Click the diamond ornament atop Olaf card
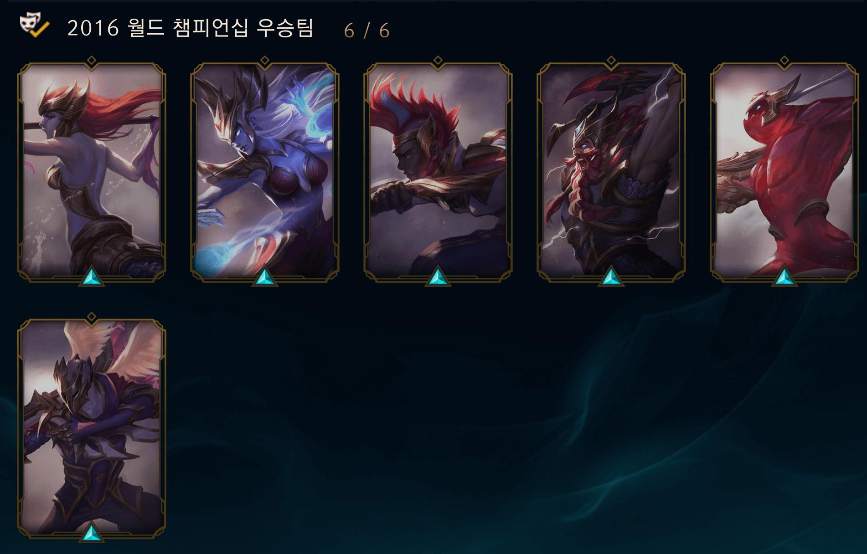 click(611, 60)
